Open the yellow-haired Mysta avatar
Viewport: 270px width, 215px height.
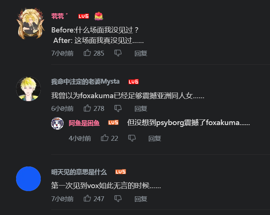click(x=28, y=89)
